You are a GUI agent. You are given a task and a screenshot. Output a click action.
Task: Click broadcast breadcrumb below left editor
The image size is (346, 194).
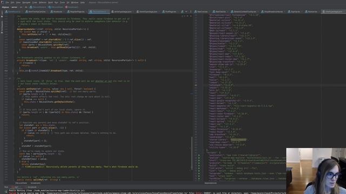tap(36, 183)
